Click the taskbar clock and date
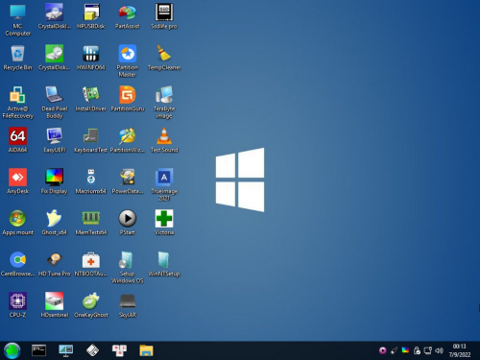 (460, 350)
